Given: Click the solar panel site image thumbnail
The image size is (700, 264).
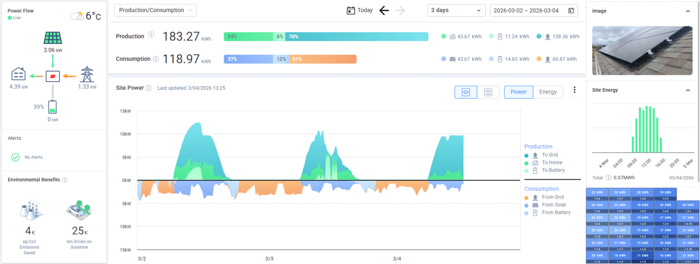Looking at the screenshot, I should [642, 50].
